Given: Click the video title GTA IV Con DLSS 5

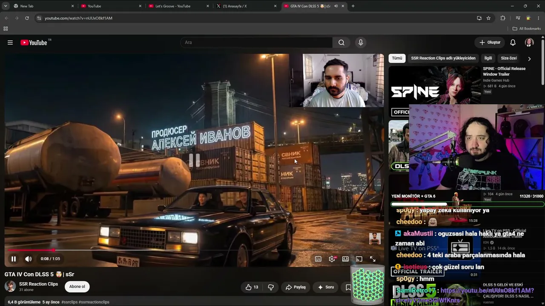Looking at the screenshot, I should point(39,275).
